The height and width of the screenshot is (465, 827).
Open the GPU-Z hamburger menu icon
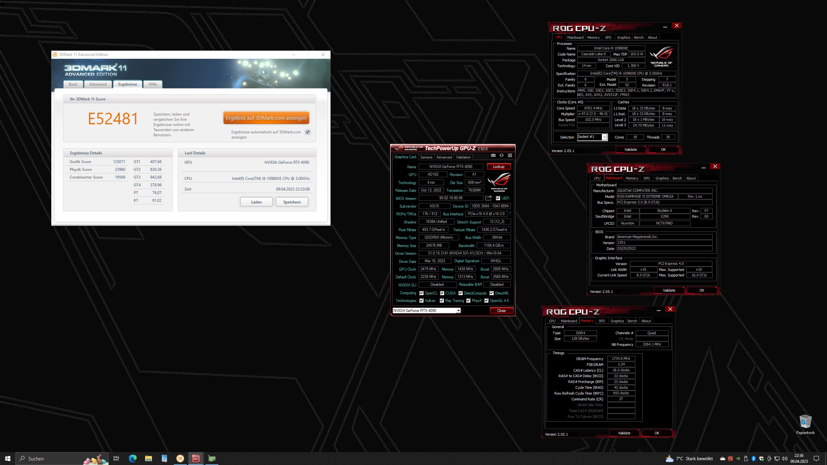[x=510, y=155]
